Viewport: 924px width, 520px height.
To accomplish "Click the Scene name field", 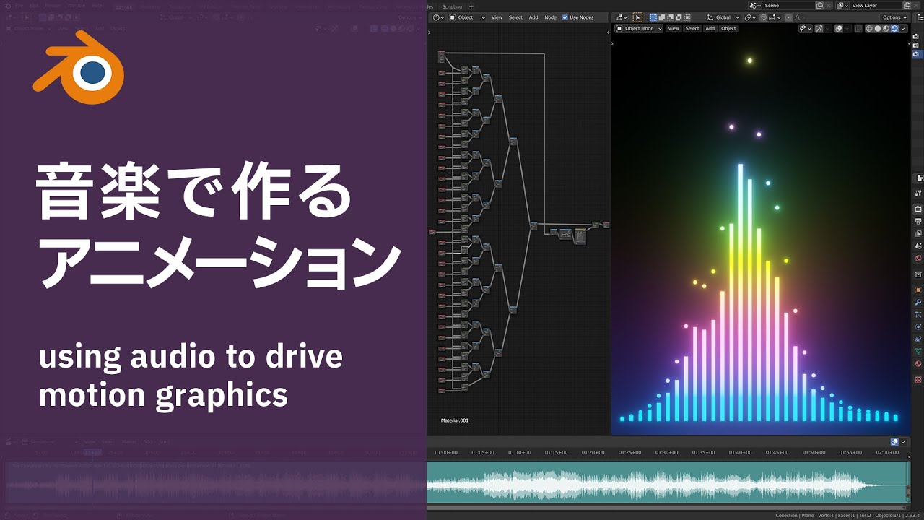I will tap(789, 6).
